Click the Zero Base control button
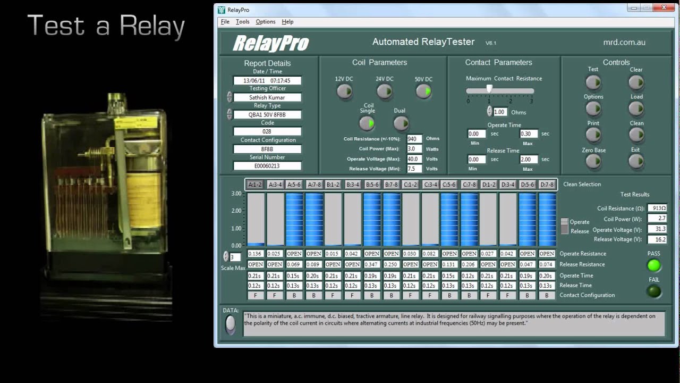This screenshot has height=383, width=680. [x=593, y=162]
